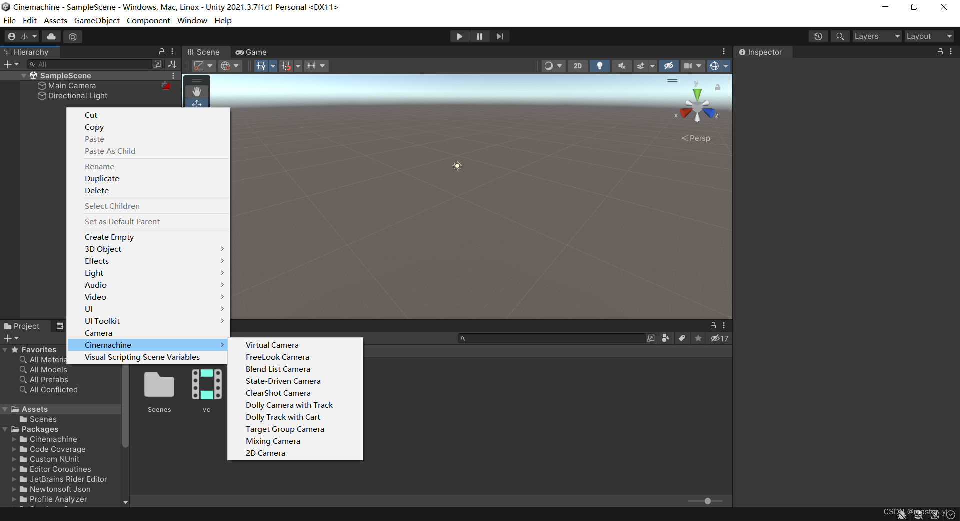Click the Project search field
Screen dimensions: 960x521
pos(552,338)
